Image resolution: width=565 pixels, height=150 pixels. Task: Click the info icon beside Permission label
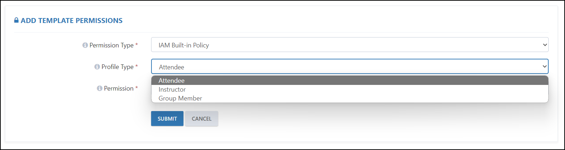[x=100, y=88]
